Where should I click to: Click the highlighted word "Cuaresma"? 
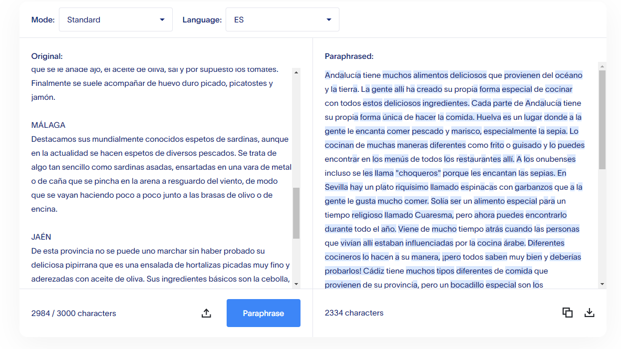(433, 215)
